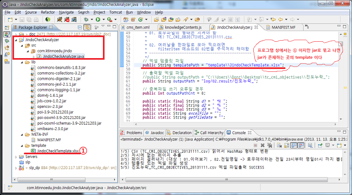Screen dimensions: 352x195
Task: Click the New Java Package icon
Action: (133, 20)
